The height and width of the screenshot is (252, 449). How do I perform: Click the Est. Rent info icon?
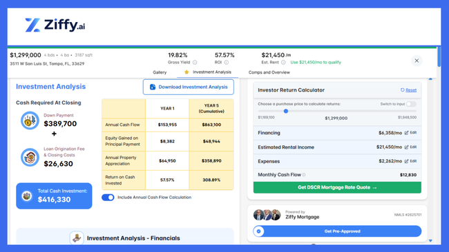[283, 62]
